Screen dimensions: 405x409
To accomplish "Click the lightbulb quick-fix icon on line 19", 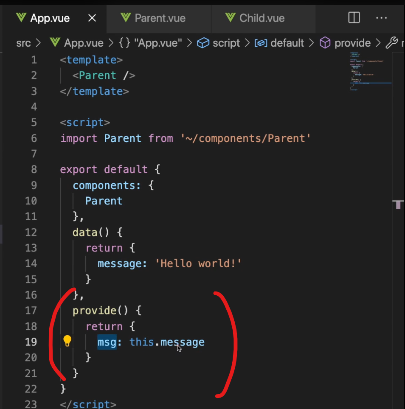I will [67, 341].
